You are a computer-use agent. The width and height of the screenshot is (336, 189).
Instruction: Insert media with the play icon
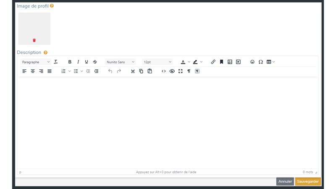point(238,62)
